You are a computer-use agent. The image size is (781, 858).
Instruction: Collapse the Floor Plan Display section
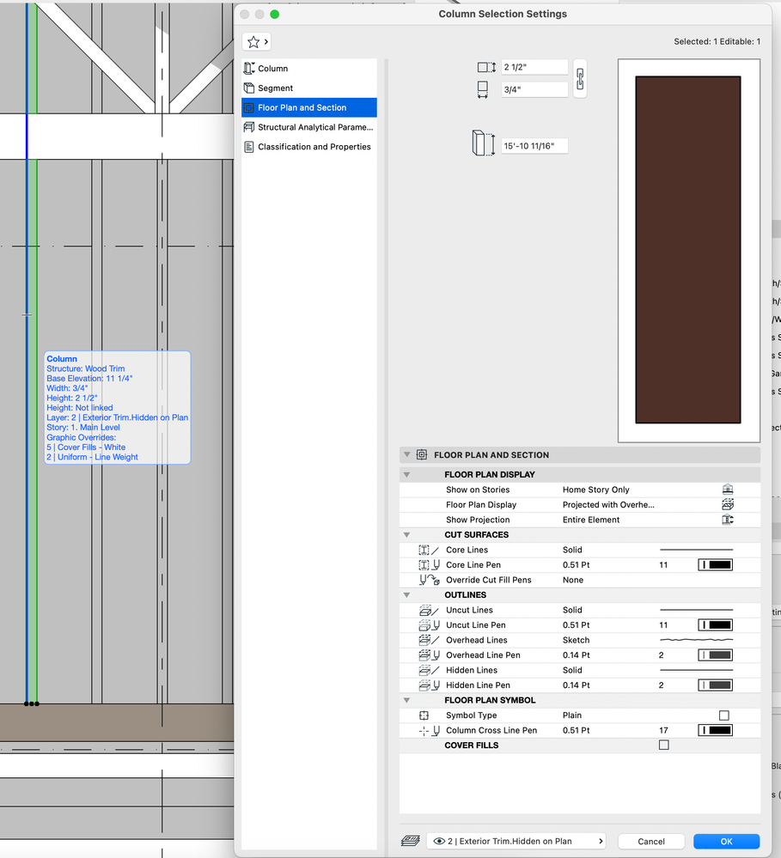(x=407, y=475)
